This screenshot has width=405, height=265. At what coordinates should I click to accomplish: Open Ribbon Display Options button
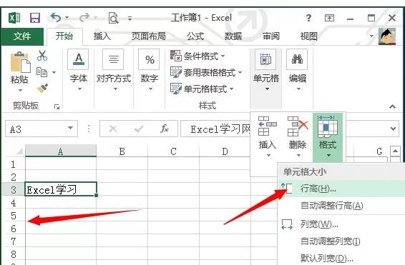point(329,18)
